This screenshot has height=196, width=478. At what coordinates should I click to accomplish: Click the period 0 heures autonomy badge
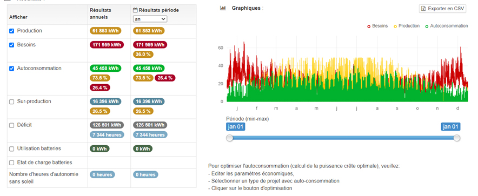[x=145, y=175]
